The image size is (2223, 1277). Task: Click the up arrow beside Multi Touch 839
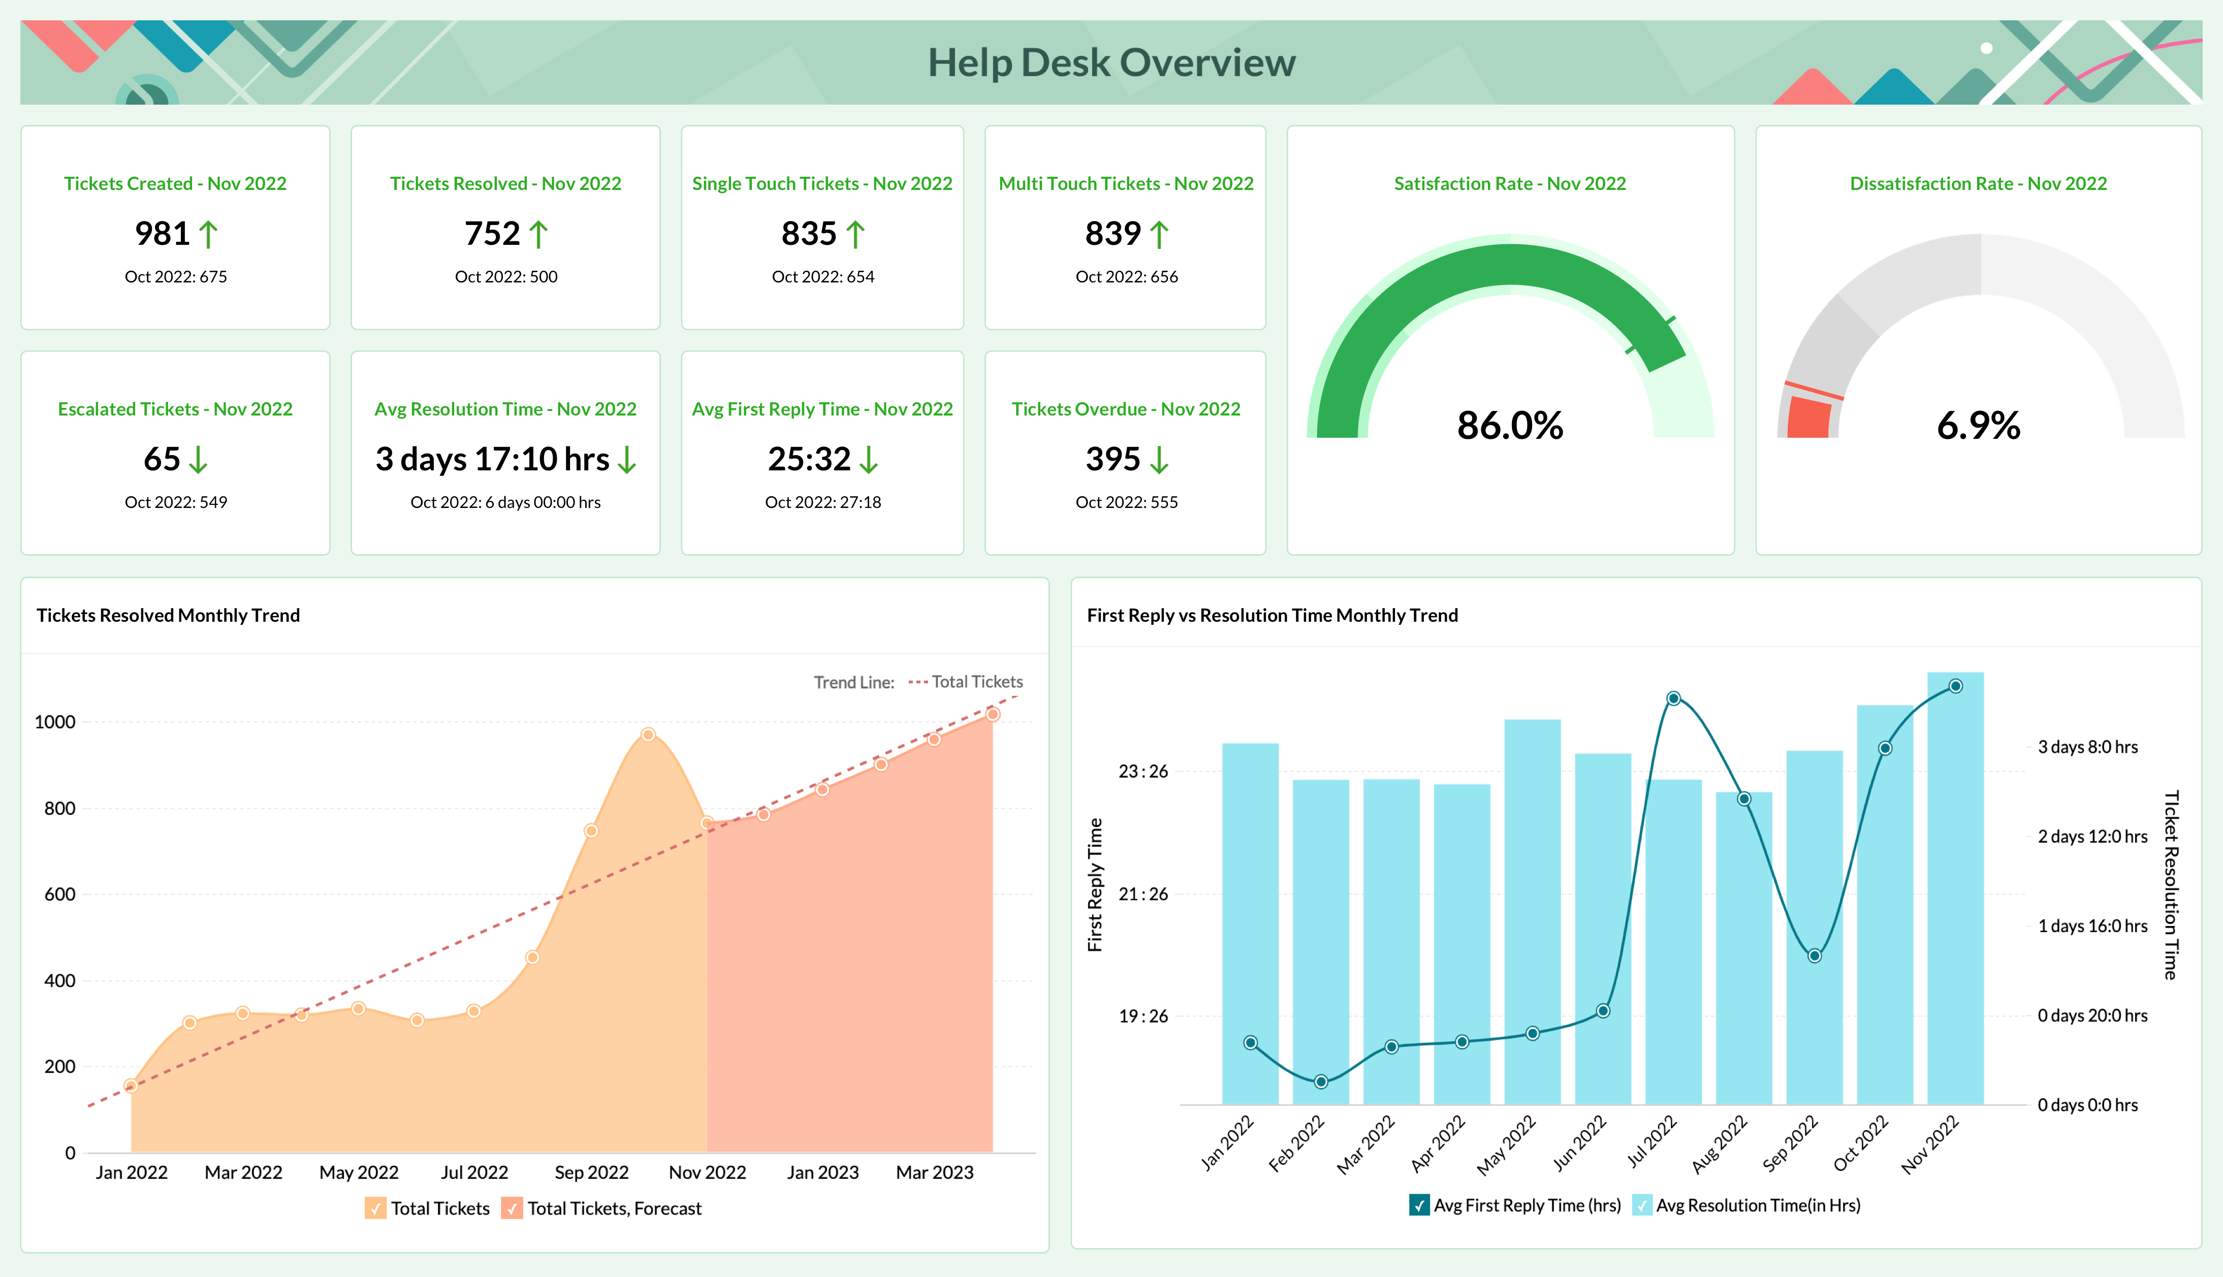point(1158,234)
